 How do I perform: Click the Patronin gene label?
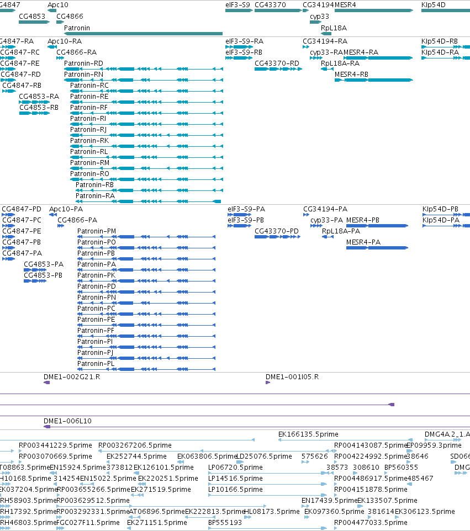pyautogui.click(x=77, y=28)
